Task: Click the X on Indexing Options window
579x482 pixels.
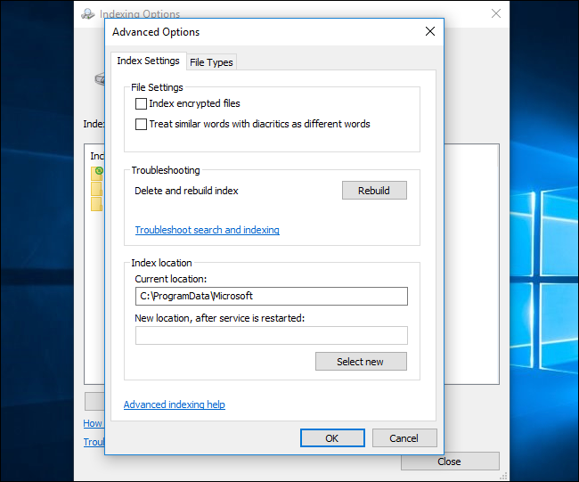Action: (x=496, y=13)
